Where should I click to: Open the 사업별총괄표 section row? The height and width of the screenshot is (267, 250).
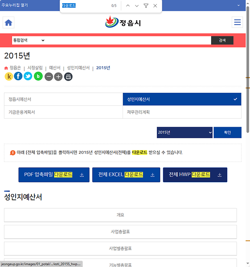tap(120, 249)
